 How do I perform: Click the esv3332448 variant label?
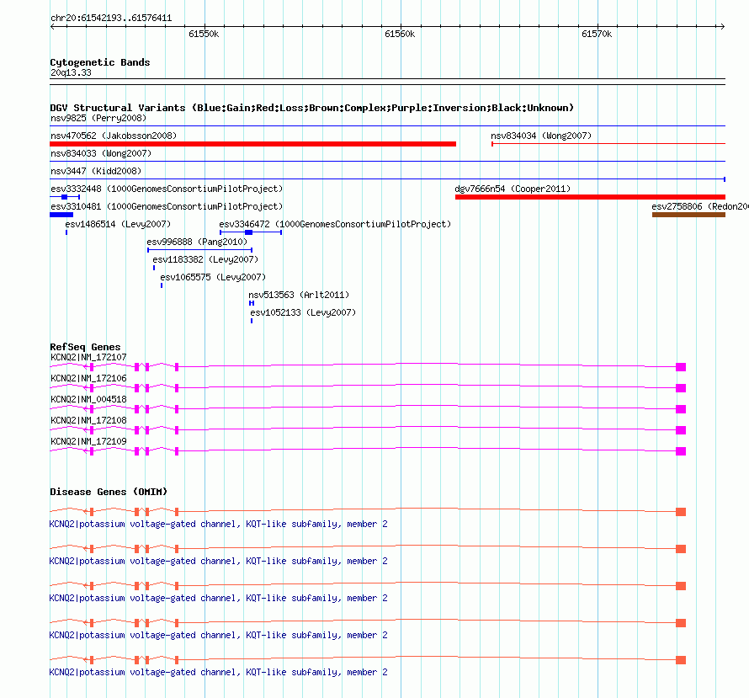167,189
